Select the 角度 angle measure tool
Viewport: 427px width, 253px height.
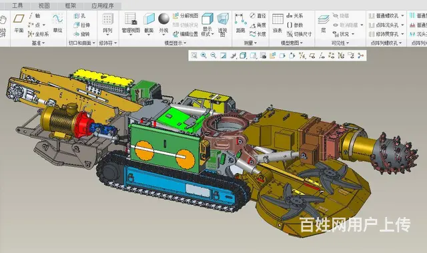tap(258, 25)
